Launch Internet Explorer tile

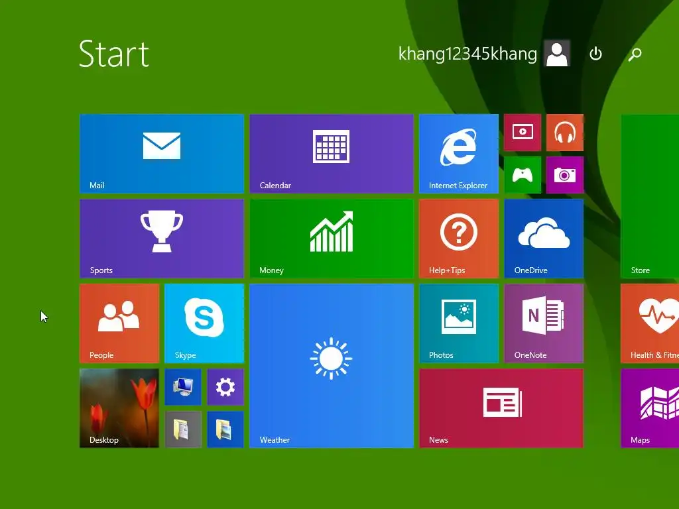coord(459,154)
